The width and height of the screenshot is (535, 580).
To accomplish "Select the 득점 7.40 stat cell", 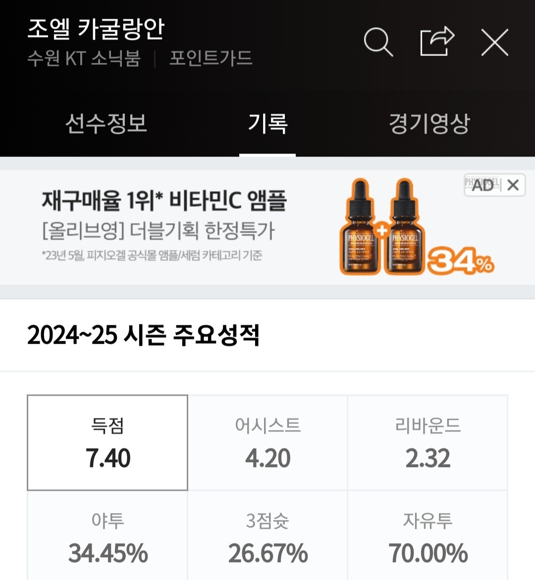I will (107, 443).
